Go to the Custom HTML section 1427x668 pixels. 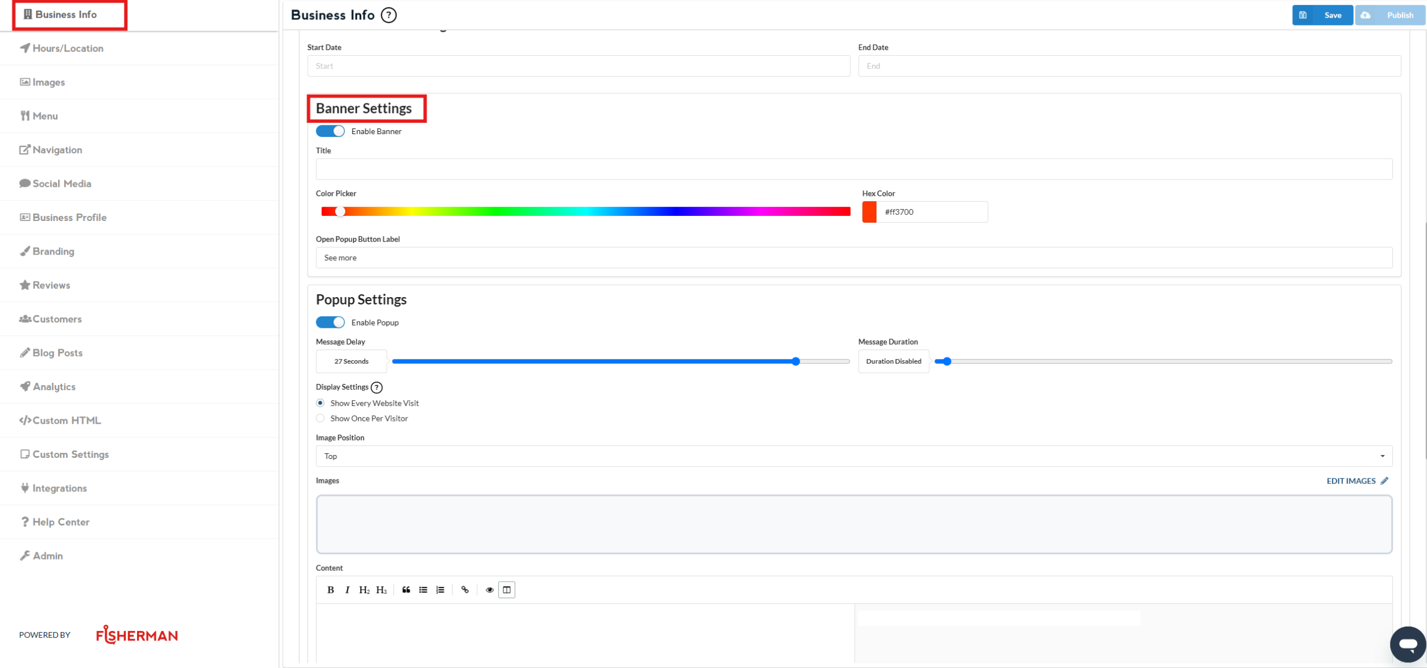pyautogui.click(x=66, y=420)
